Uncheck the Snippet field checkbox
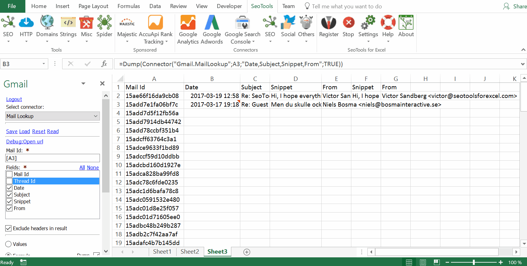Image resolution: width=527 pixels, height=266 pixels. [10, 201]
